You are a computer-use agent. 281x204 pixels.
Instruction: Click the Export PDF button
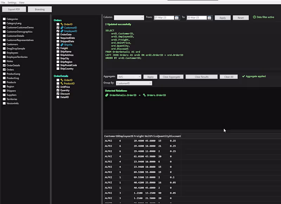pos(14,9)
